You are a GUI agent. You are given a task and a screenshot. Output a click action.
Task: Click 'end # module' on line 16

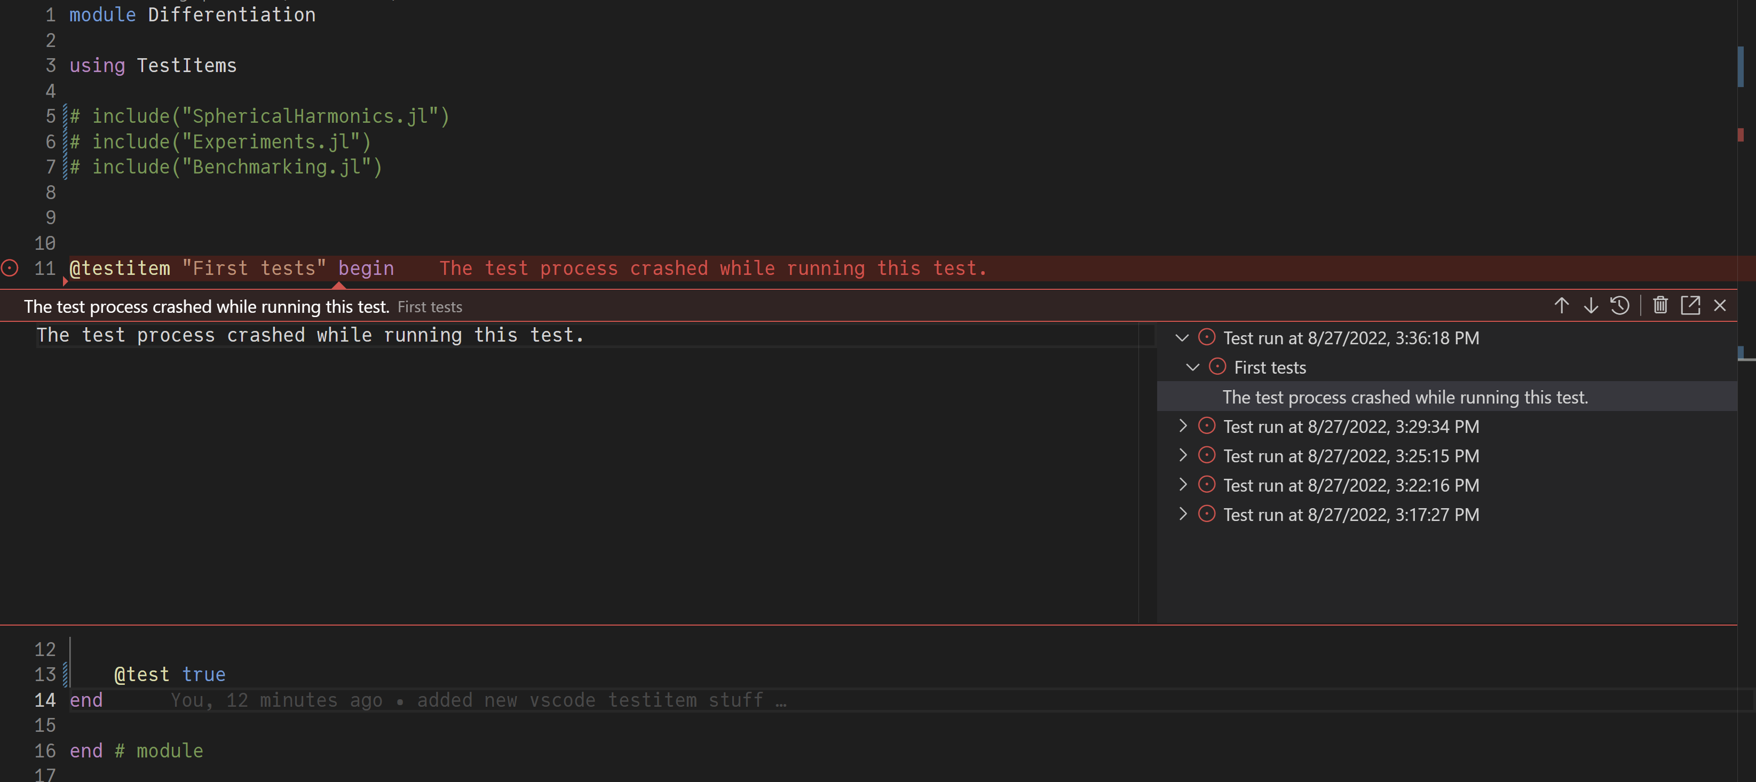point(136,751)
